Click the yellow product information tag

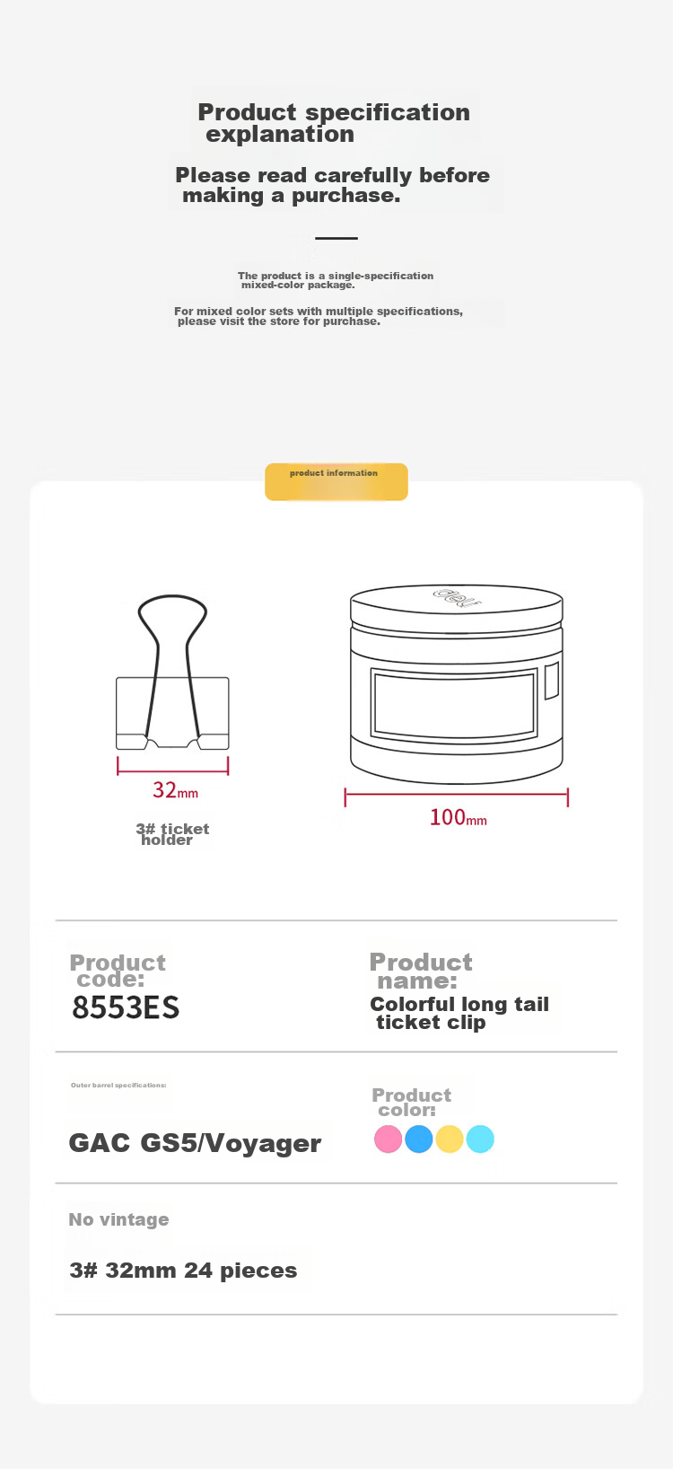336,482
